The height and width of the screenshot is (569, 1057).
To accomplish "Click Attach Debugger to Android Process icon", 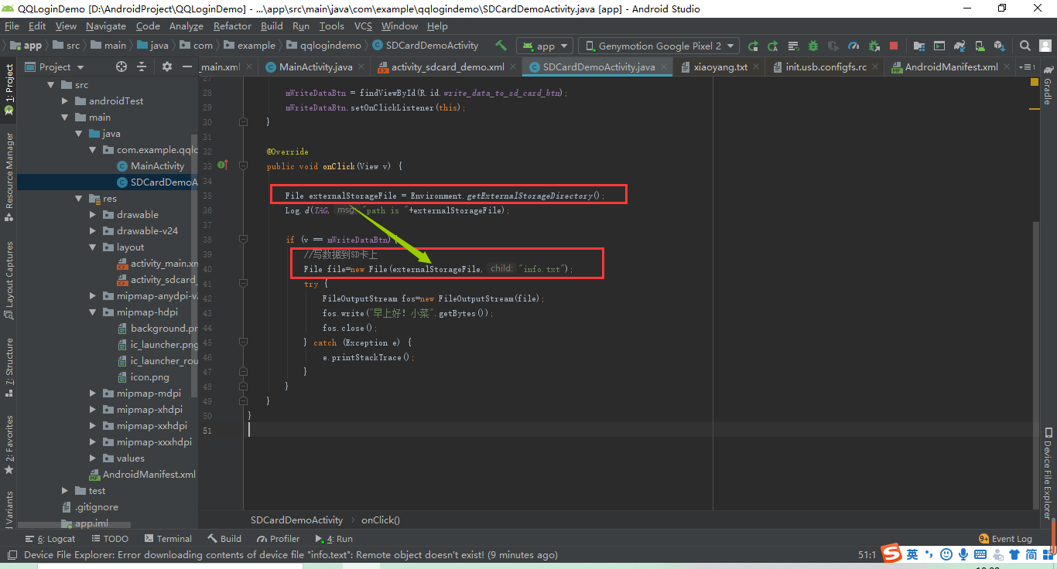I will [x=874, y=46].
